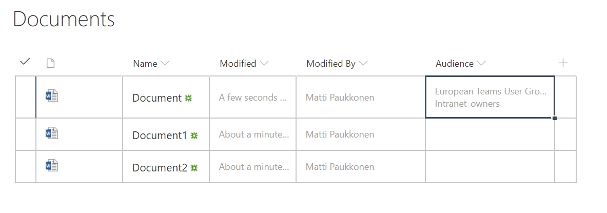Open the Document2 file link

coord(160,167)
